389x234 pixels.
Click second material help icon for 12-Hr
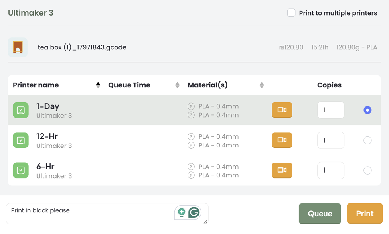pyautogui.click(x=191, y=145)
